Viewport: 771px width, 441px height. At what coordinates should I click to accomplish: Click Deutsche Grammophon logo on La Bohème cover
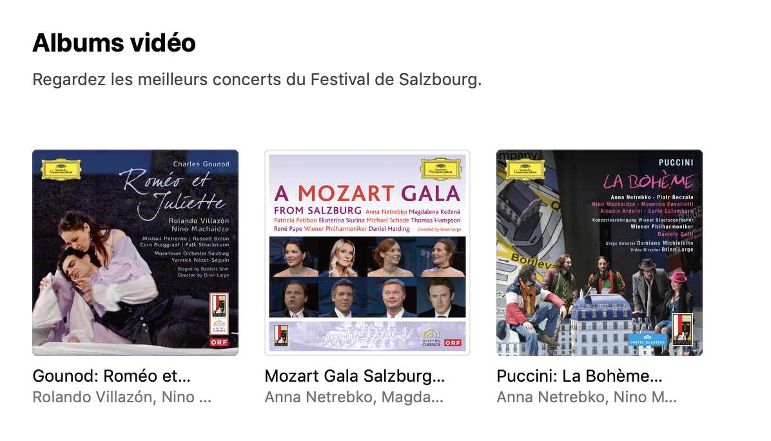527,169
